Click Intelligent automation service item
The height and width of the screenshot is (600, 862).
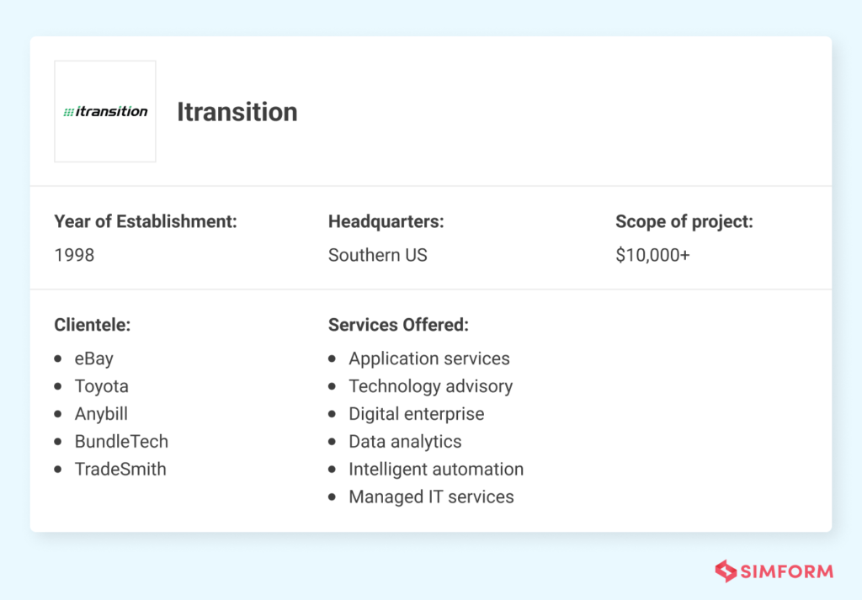coord(436,470)
